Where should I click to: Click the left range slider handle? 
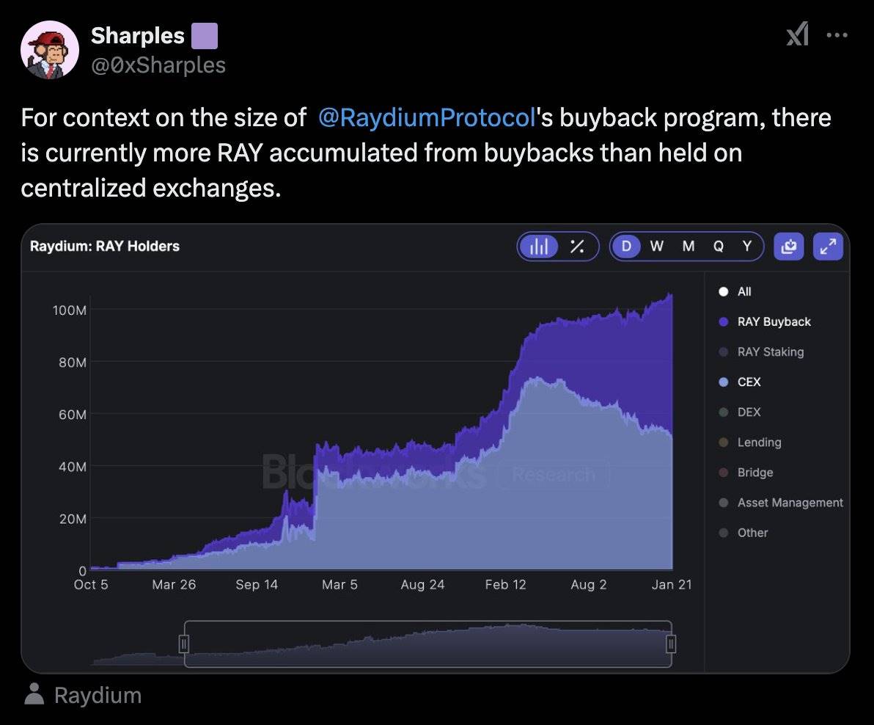coord(184,644)
